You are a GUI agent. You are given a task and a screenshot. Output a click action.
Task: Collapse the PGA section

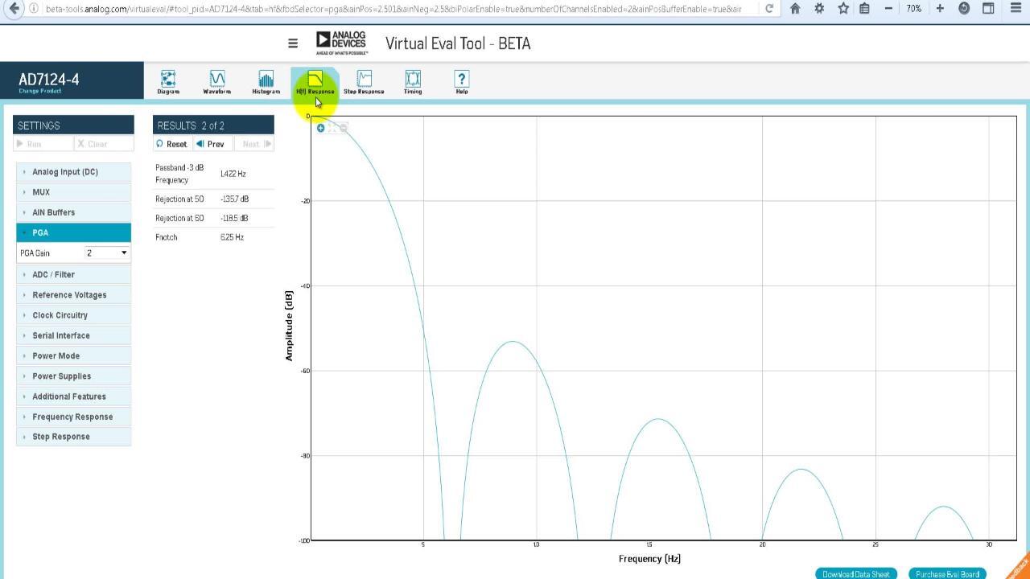73,232
